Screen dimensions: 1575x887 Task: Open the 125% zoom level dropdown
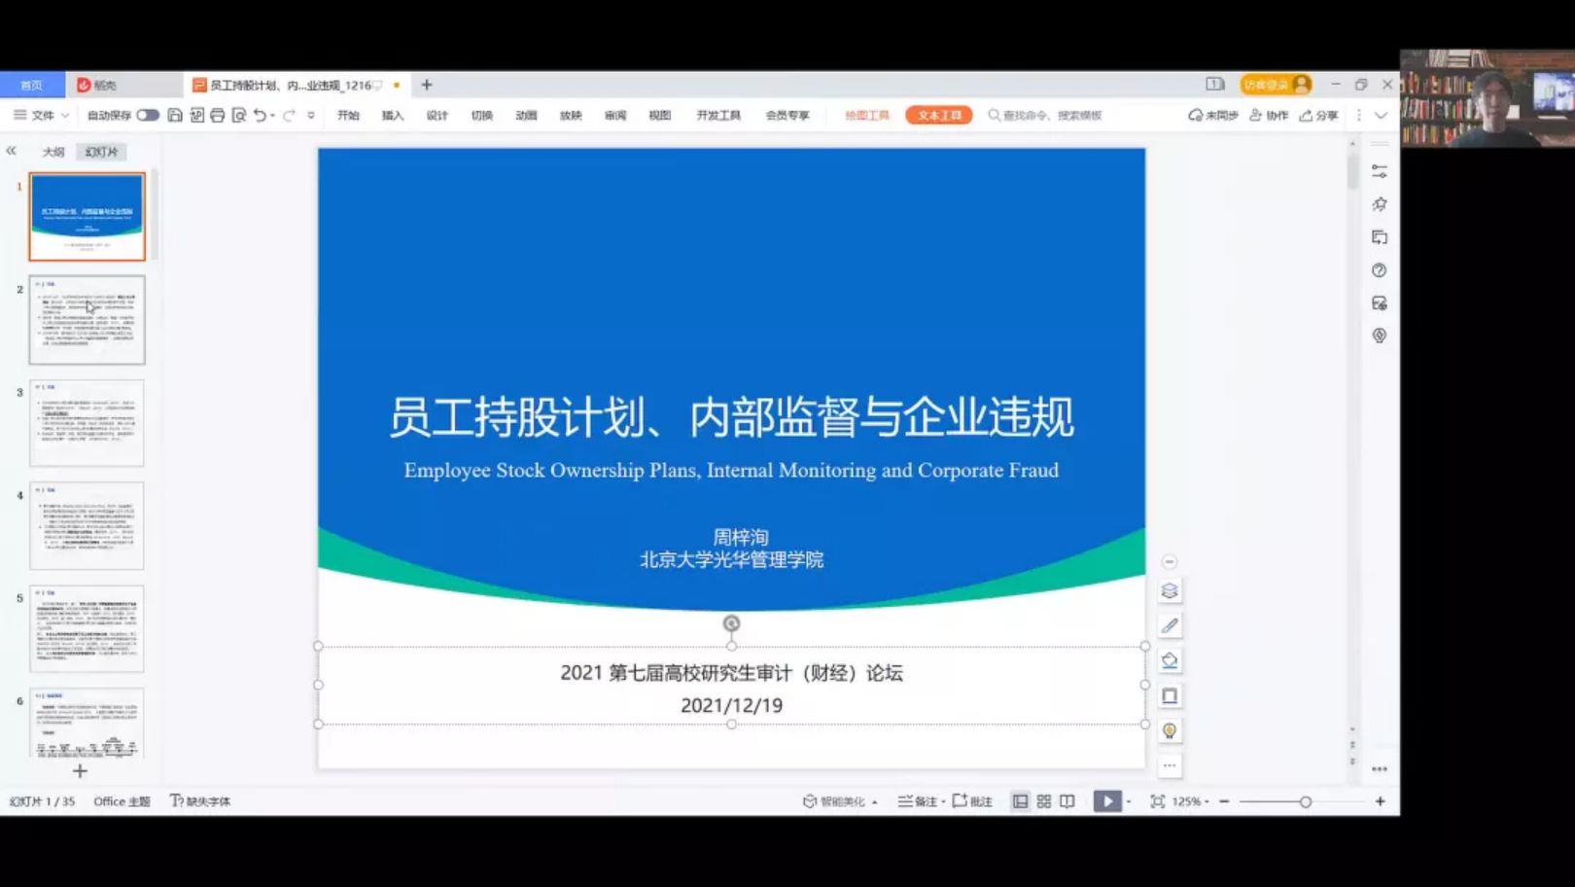point(1190,801)
